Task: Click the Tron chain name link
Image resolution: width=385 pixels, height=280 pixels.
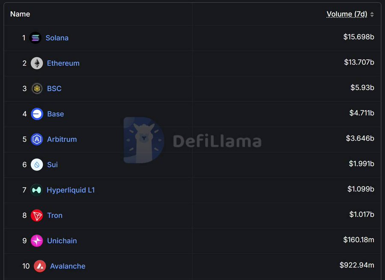Action: pyautogui.click(x=55, y=215)
